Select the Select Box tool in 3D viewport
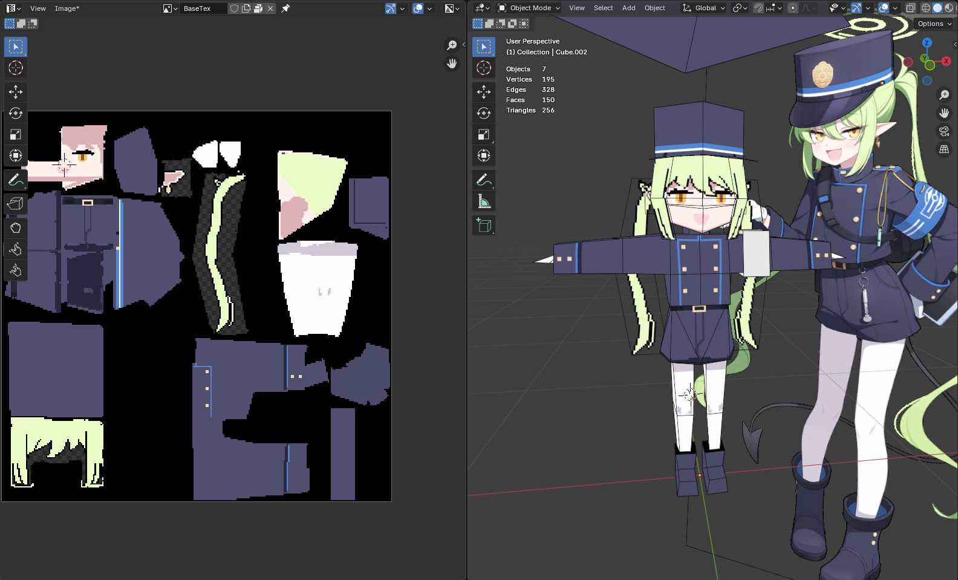 pyautogui.click(x=484, y=47)
